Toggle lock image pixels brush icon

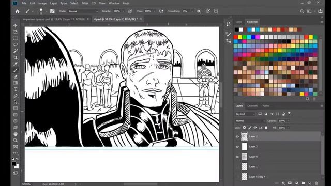[x=250, y=128]
